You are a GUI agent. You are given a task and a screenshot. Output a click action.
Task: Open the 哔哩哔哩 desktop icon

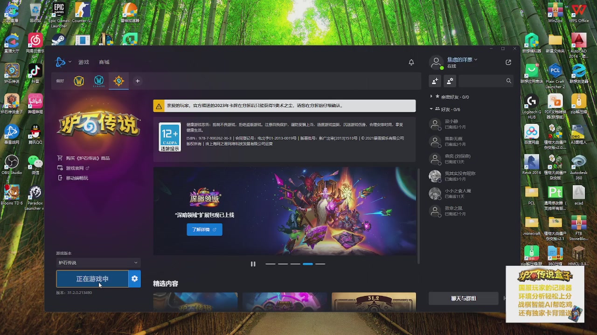[35, 104]
